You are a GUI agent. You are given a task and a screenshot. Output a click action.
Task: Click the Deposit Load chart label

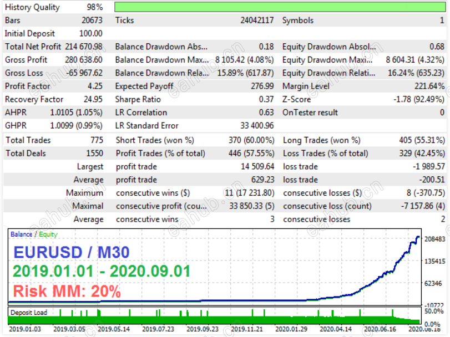[29, 313]
